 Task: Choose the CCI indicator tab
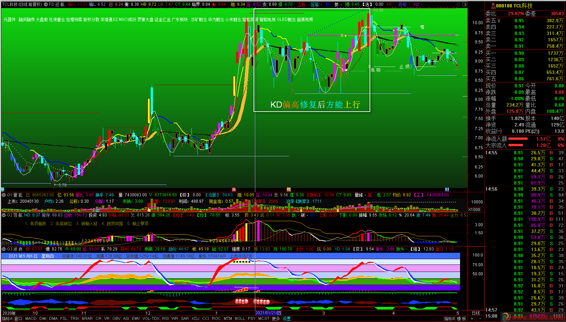pos(205,319)
